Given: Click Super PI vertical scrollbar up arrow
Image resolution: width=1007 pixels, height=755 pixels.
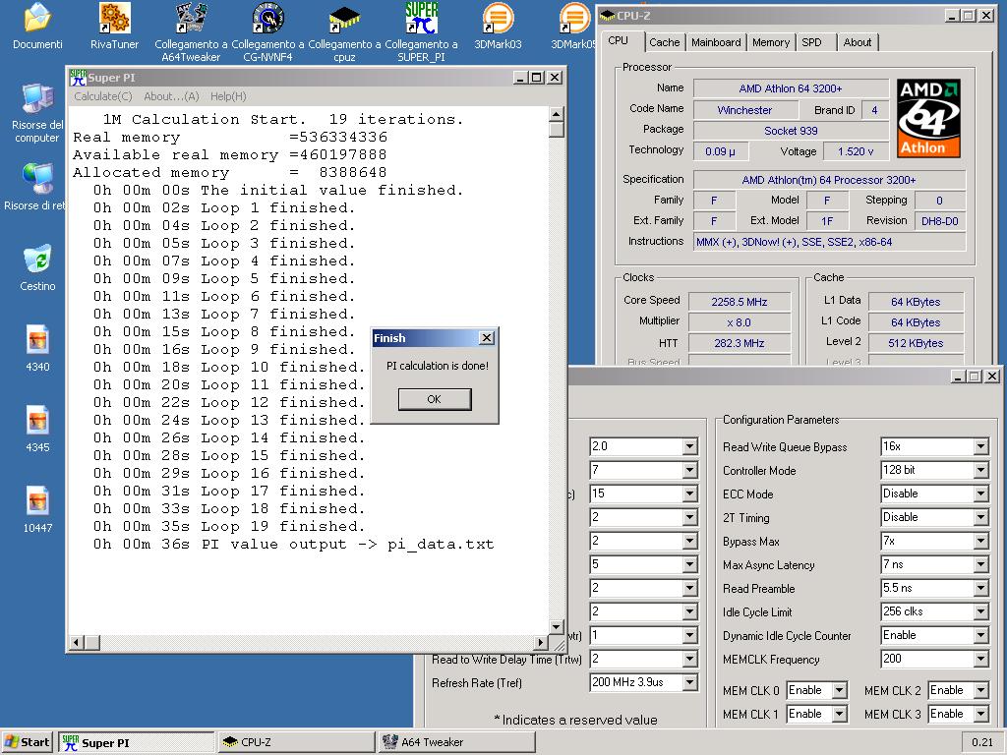Looking at the screenshot, I should (557, 114).
